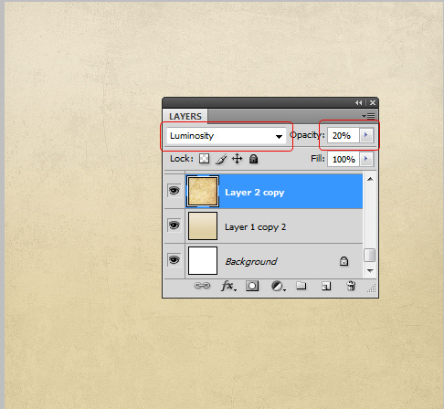Delete layer with trash icon
The image size is (444, 409).
click(351, 286)
